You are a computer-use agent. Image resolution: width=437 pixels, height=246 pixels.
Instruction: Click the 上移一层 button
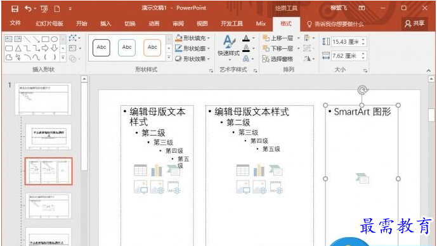(278, 38)
